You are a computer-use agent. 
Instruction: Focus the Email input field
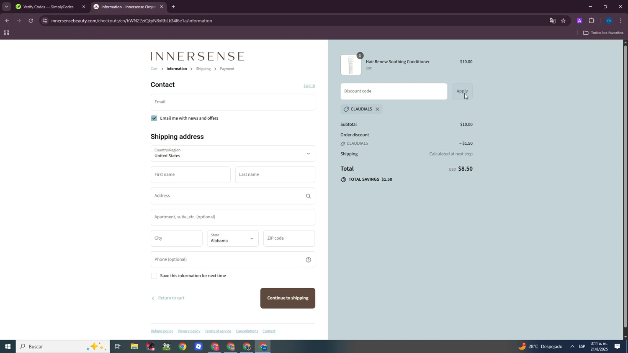point(233,102)
